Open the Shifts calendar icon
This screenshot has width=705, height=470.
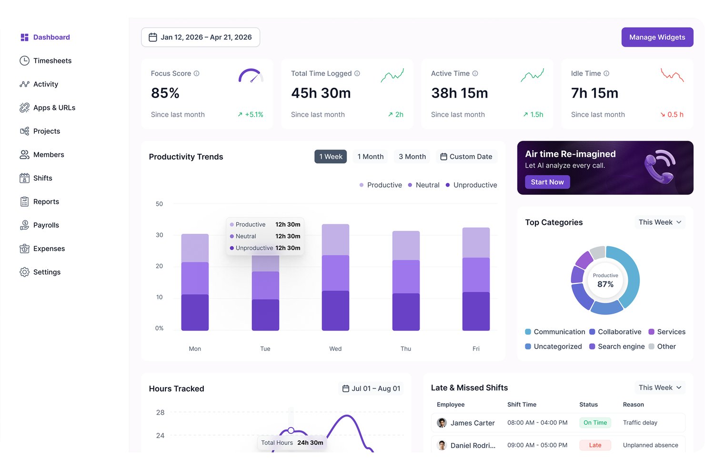pyautogui.click(x=24, y=178)
